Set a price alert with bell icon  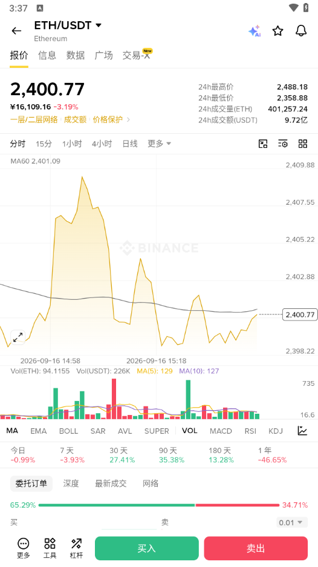(x=301, y=31)
